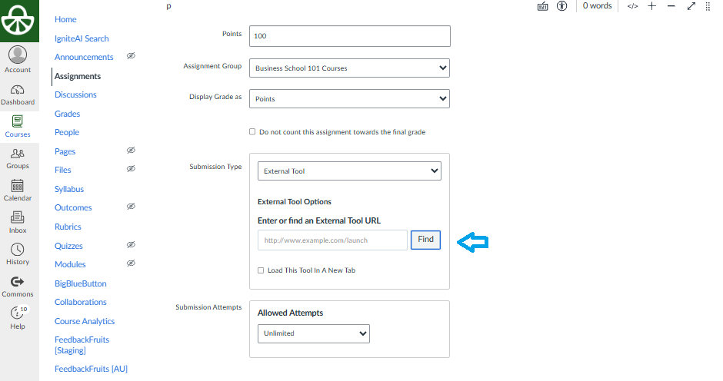Go to Discussions in course menu
The width and height of the screenshot is (723, 381).
[75, 94]
